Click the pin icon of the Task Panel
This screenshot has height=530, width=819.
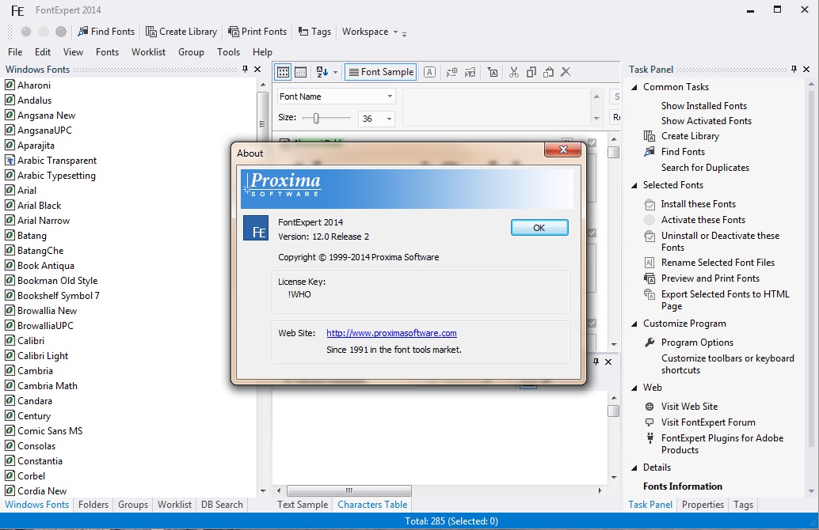tap(794, 69)
